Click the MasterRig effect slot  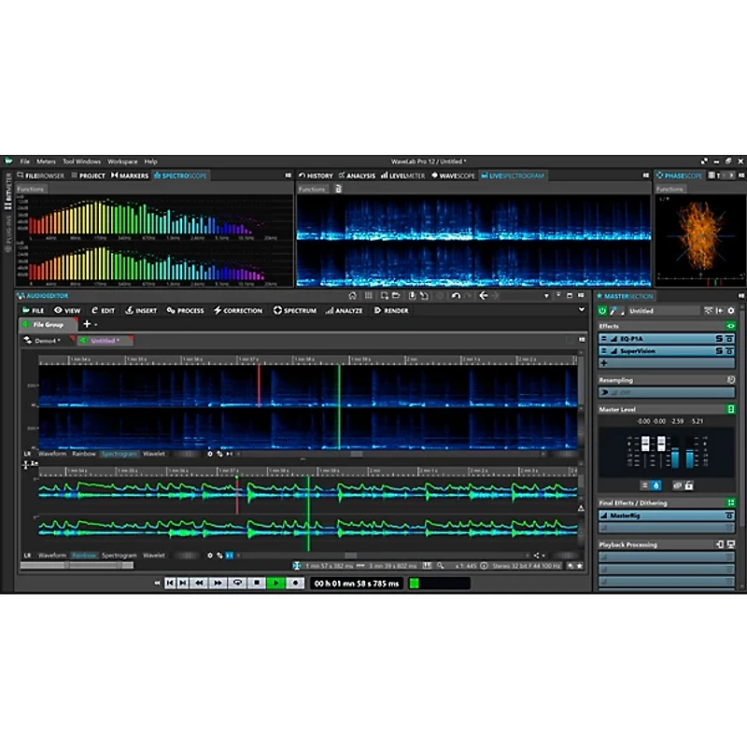[663, 514]
